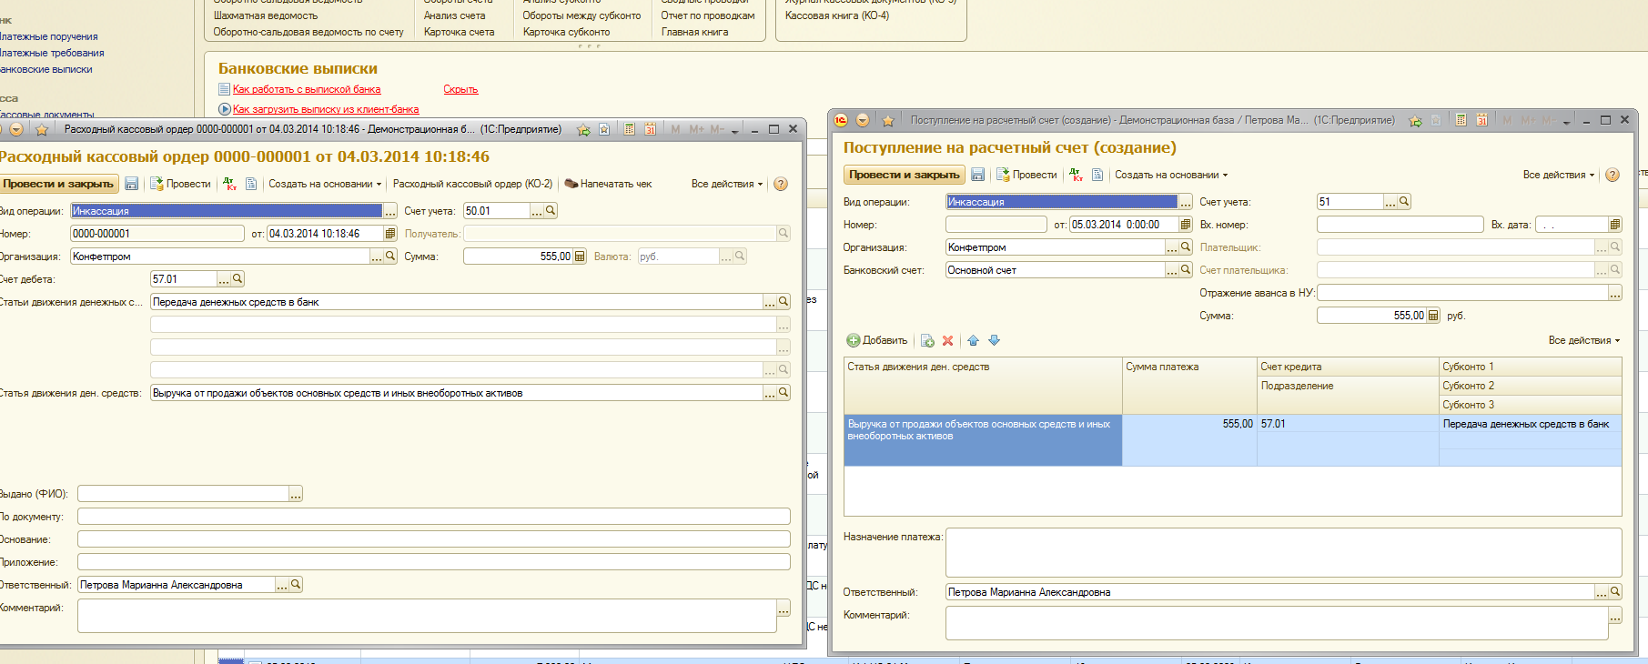Move table row up with blue arrow
Viewport: 1648px width, 664px height.
tap(973, 340)
